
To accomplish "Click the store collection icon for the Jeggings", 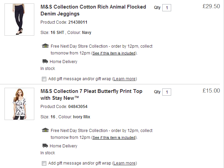I will point(45,46).
